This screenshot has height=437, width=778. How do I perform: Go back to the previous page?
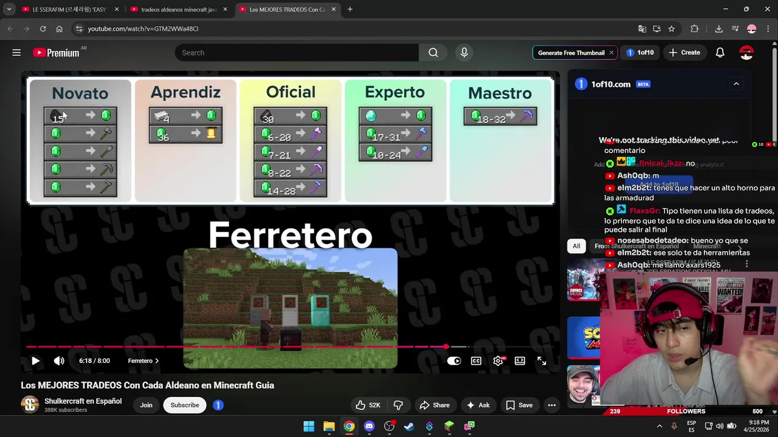(10, 29)
